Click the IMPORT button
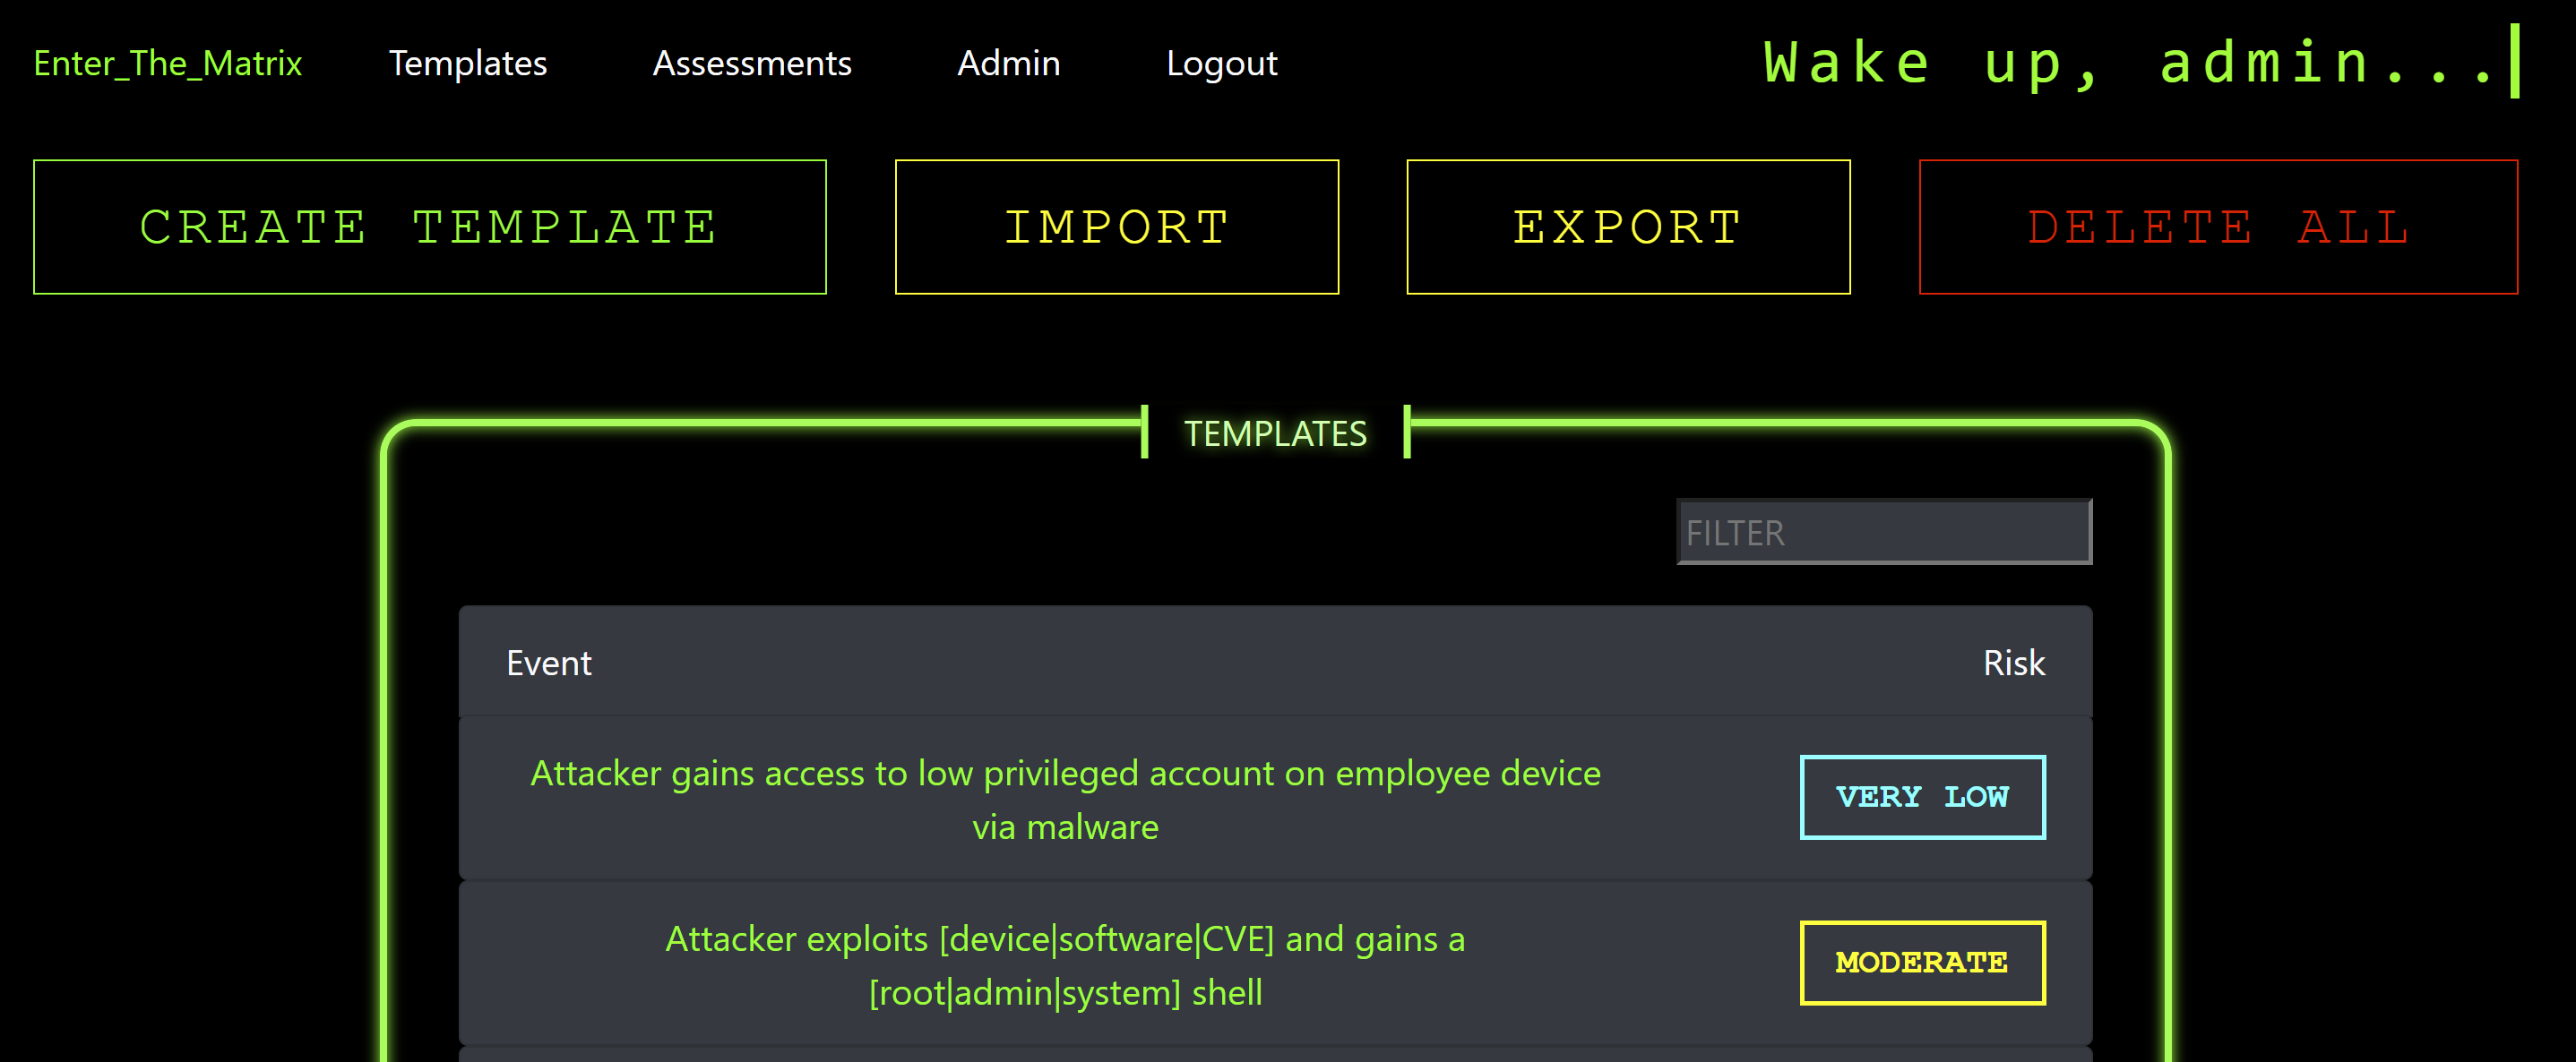2576x1062 pixels. coord(1117,227)
